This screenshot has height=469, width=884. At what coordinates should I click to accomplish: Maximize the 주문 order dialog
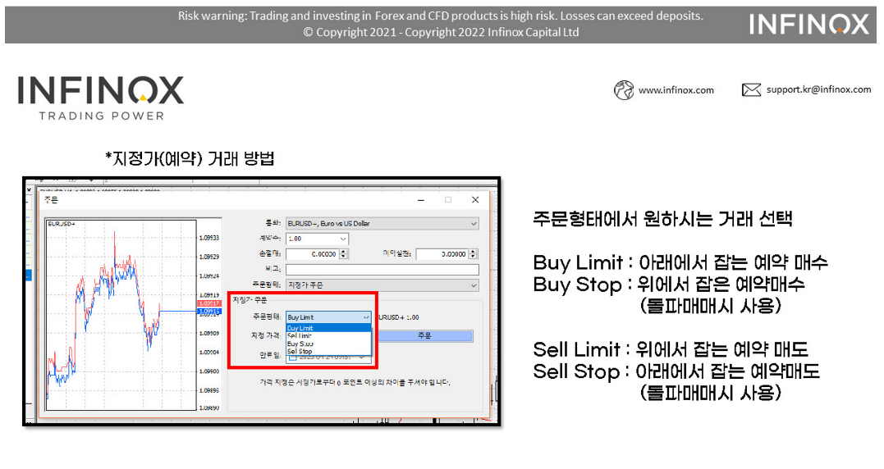[448, 200]
